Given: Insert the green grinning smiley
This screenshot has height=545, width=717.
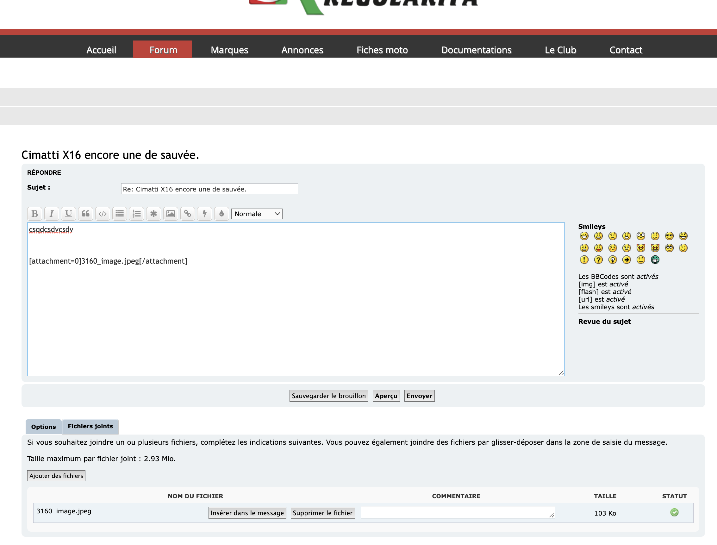Looking at the screenshot, I should click(655, 260).
